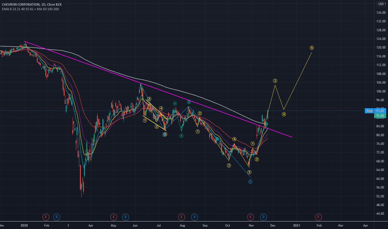
Task: Select the projected wave 5 label near 120
Action: tap(311, 48)
